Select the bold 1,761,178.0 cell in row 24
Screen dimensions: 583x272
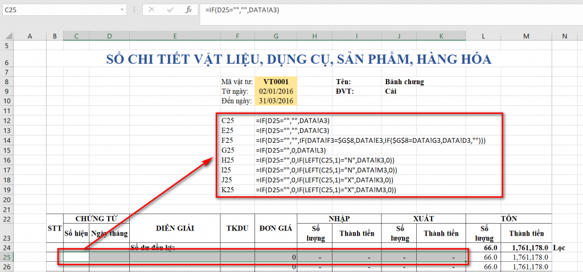pyautogui.click(x=525, y=248)
